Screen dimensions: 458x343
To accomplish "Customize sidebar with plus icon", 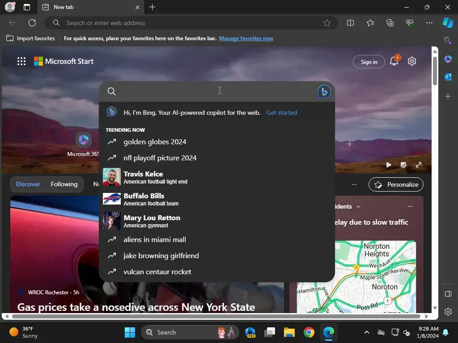I will [448, 96].
